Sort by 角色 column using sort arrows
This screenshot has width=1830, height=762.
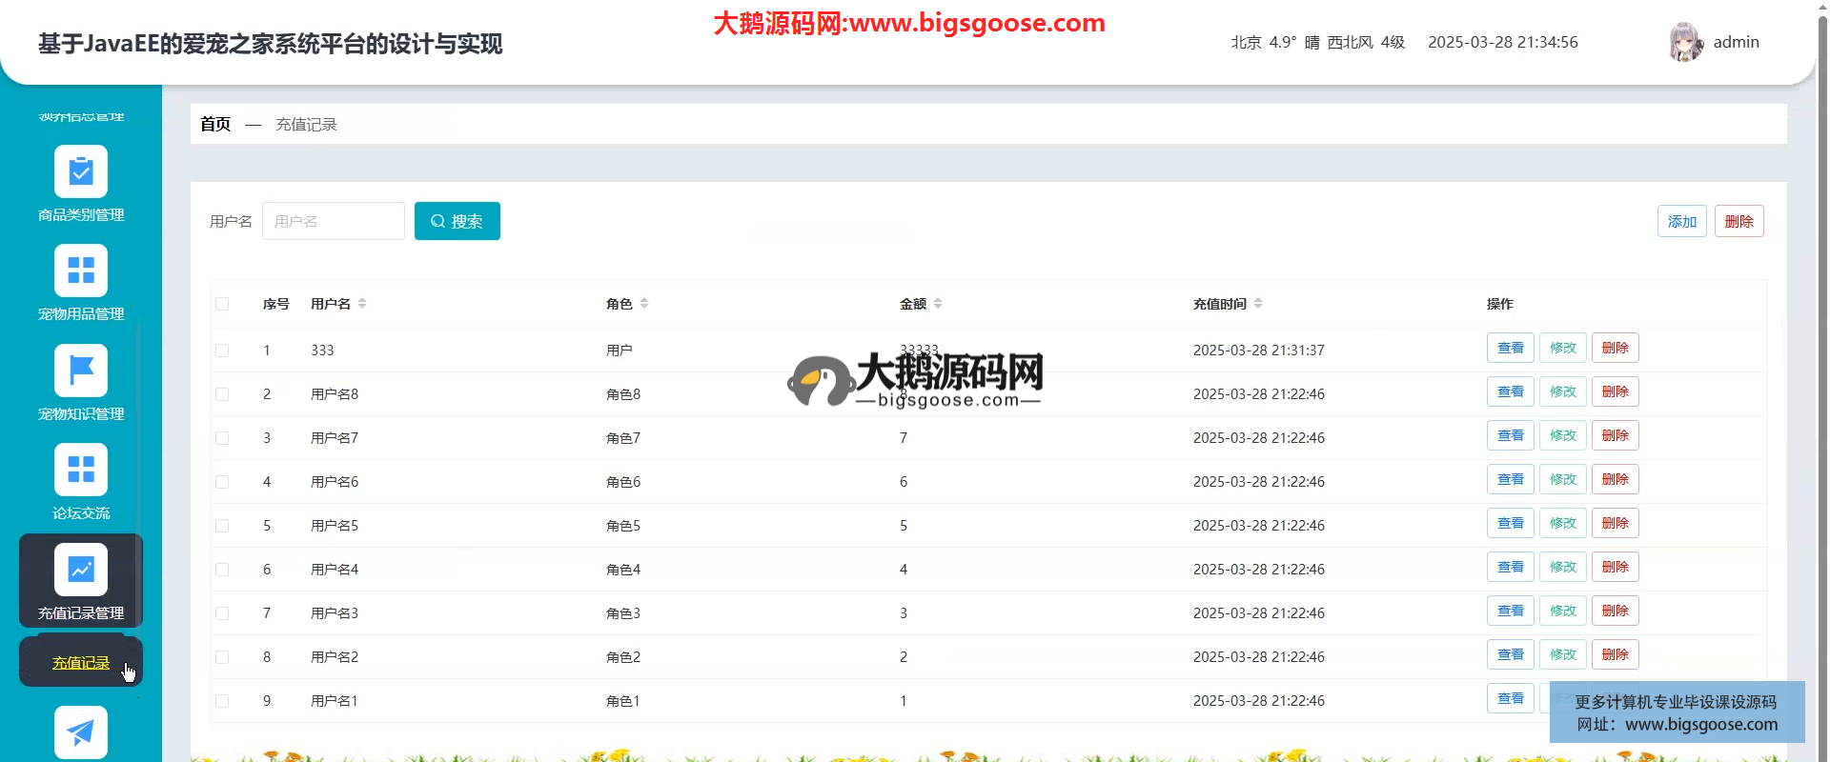644,304
